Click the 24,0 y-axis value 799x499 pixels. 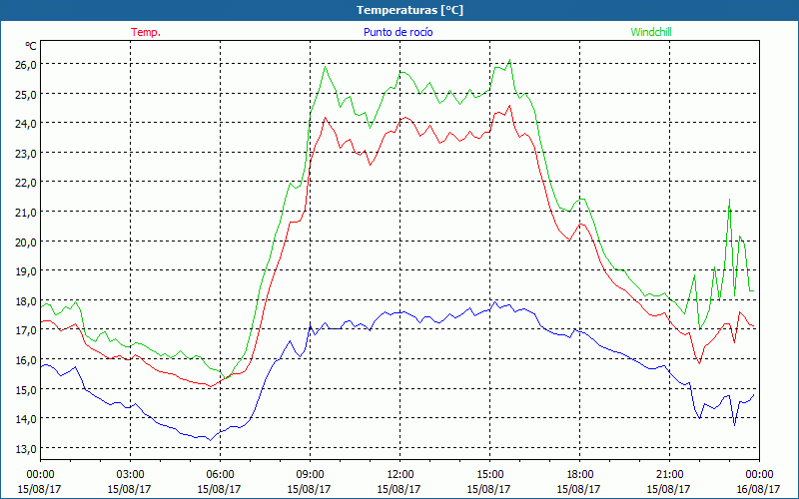27,124
